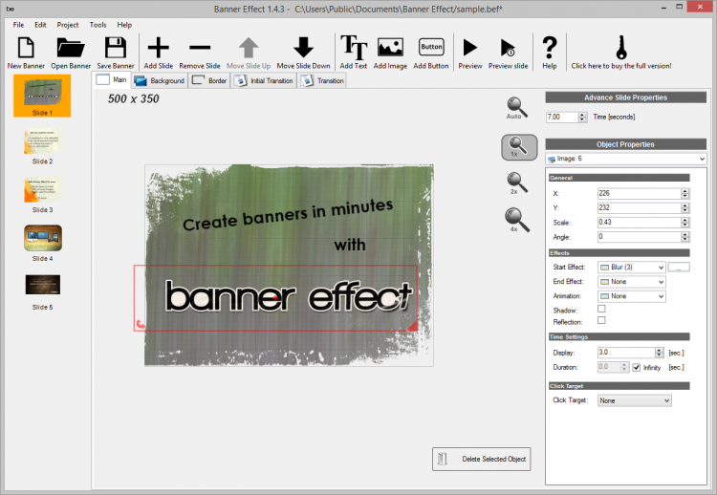The height and width of the screenshot is (495, 717).
Task: Set zoom to 2x magnifier
Action: click(x=516, y=180)
